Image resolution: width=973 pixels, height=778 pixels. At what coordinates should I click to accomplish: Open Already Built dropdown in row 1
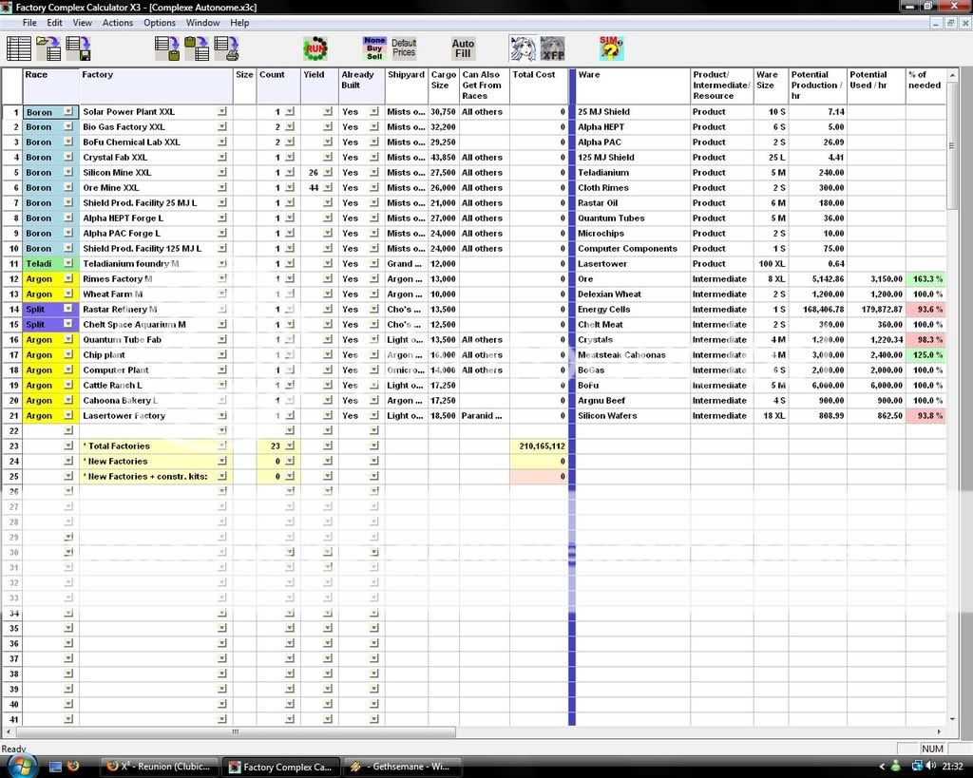coord(373,112)
